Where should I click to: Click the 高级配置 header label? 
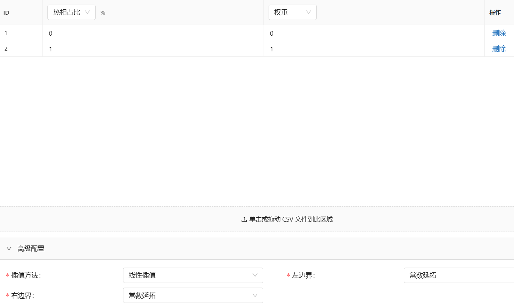pyautogui.click(x=31, y=248)
